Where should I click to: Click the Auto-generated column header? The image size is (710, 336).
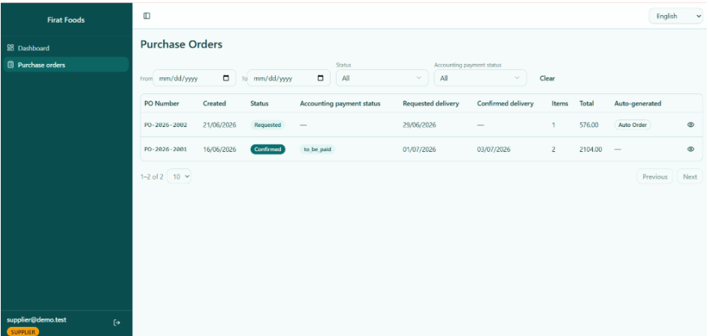[x=638, y=103]
